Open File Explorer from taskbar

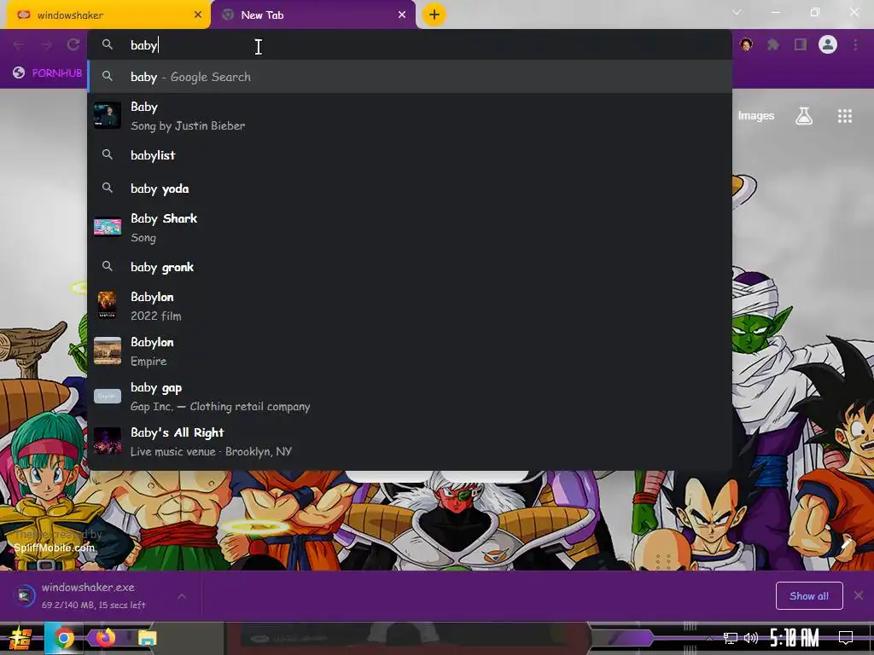click(148, 638)
